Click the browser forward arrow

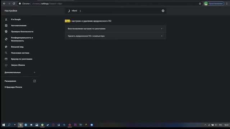(9, 4)
